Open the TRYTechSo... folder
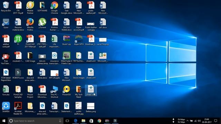 (x=79, y=57)
